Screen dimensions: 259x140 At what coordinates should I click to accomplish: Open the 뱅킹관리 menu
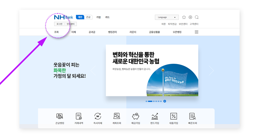tap(112, 32)
